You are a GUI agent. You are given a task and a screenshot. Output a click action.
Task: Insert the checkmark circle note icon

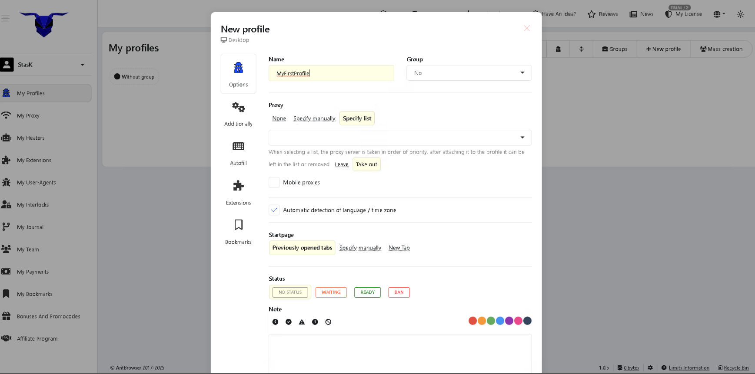click(289, 322)
